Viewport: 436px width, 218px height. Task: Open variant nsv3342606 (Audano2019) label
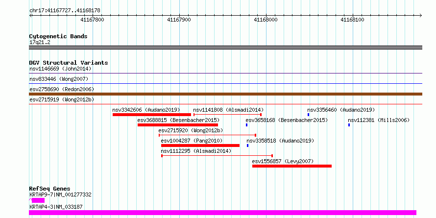pyautogui.click(x=146, y=110)
